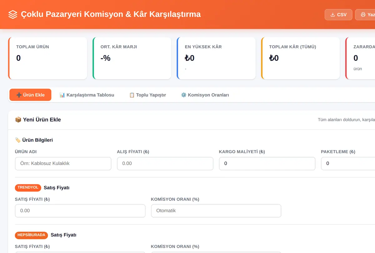Click the Ürün Adı input field
The width and height of the screenshot is (375, 253).
63,163
